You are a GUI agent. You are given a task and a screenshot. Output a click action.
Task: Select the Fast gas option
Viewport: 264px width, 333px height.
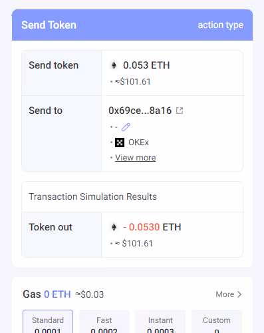click(x=104, y=322)
